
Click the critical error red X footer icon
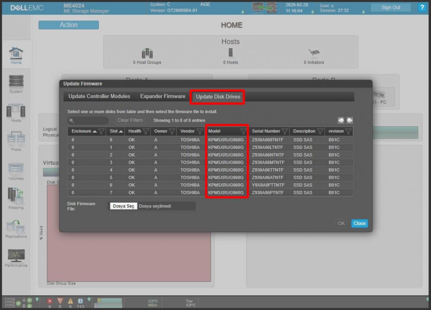50,301
